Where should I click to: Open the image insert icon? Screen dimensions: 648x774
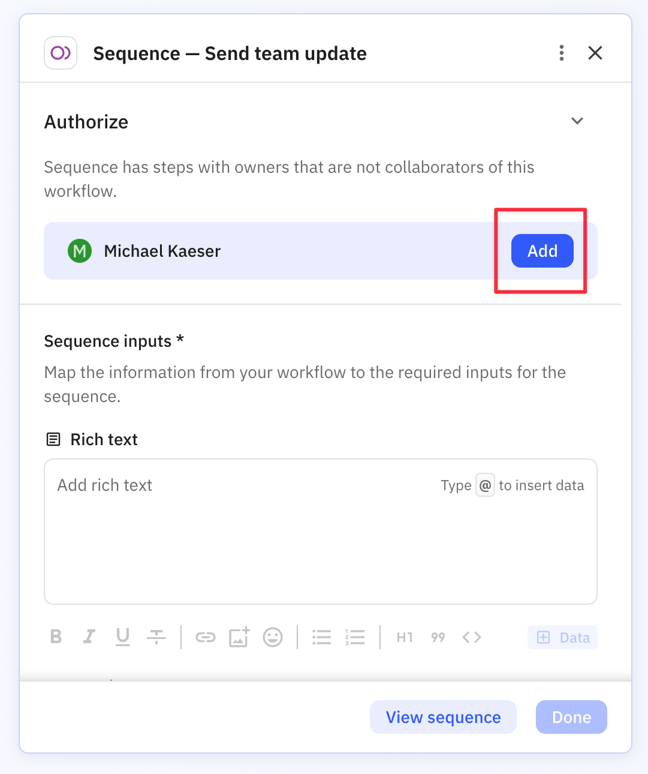[239, 637]
